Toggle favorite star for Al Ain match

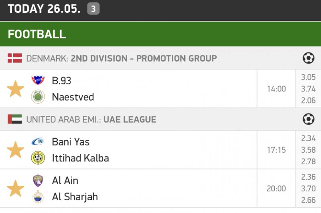click(16, 188)
